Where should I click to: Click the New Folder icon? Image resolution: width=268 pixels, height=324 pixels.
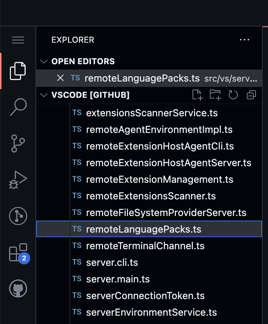(215, 95)
